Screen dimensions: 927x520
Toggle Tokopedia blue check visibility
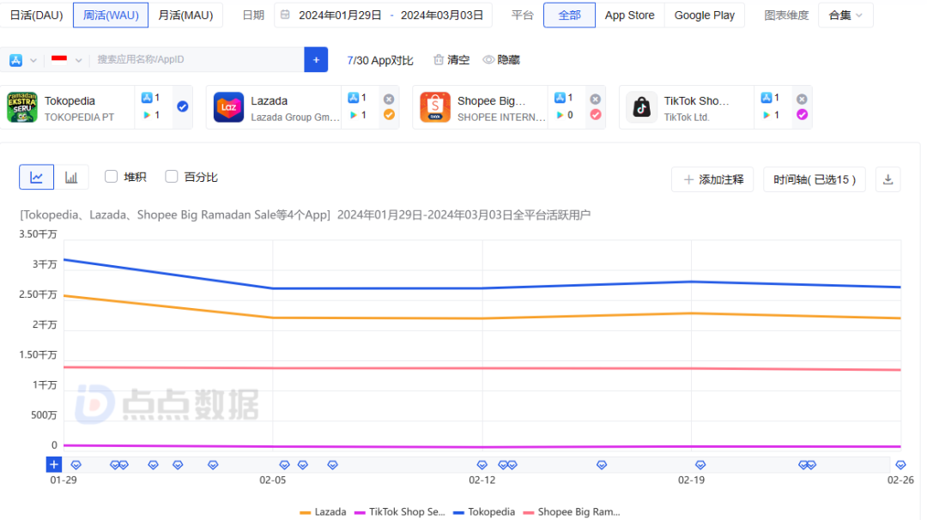pyautogui.click(x=183, y=107)
